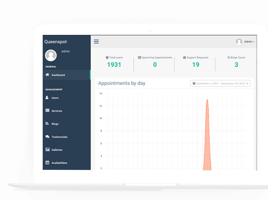Click the Testimonials chat bubbles icon
Viewport: 268px width, 200px height.
[x=47, y=137]
